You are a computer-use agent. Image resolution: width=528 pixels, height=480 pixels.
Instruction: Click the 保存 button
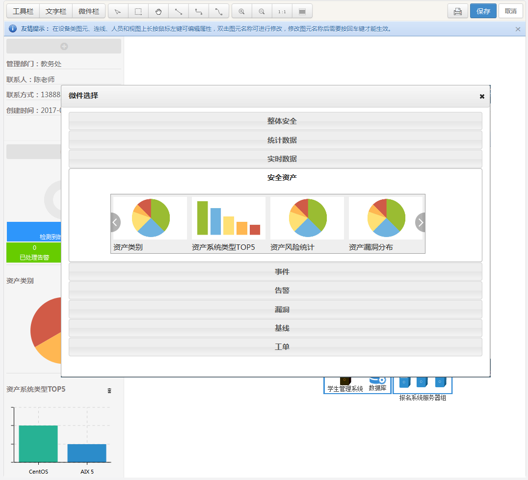tap(483, 11)
